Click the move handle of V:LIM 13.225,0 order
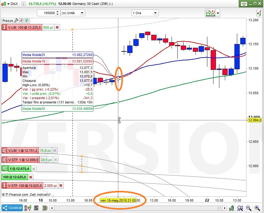Image resolution: width=264 pixels, height=213 pixels. [x=4, y=27]
